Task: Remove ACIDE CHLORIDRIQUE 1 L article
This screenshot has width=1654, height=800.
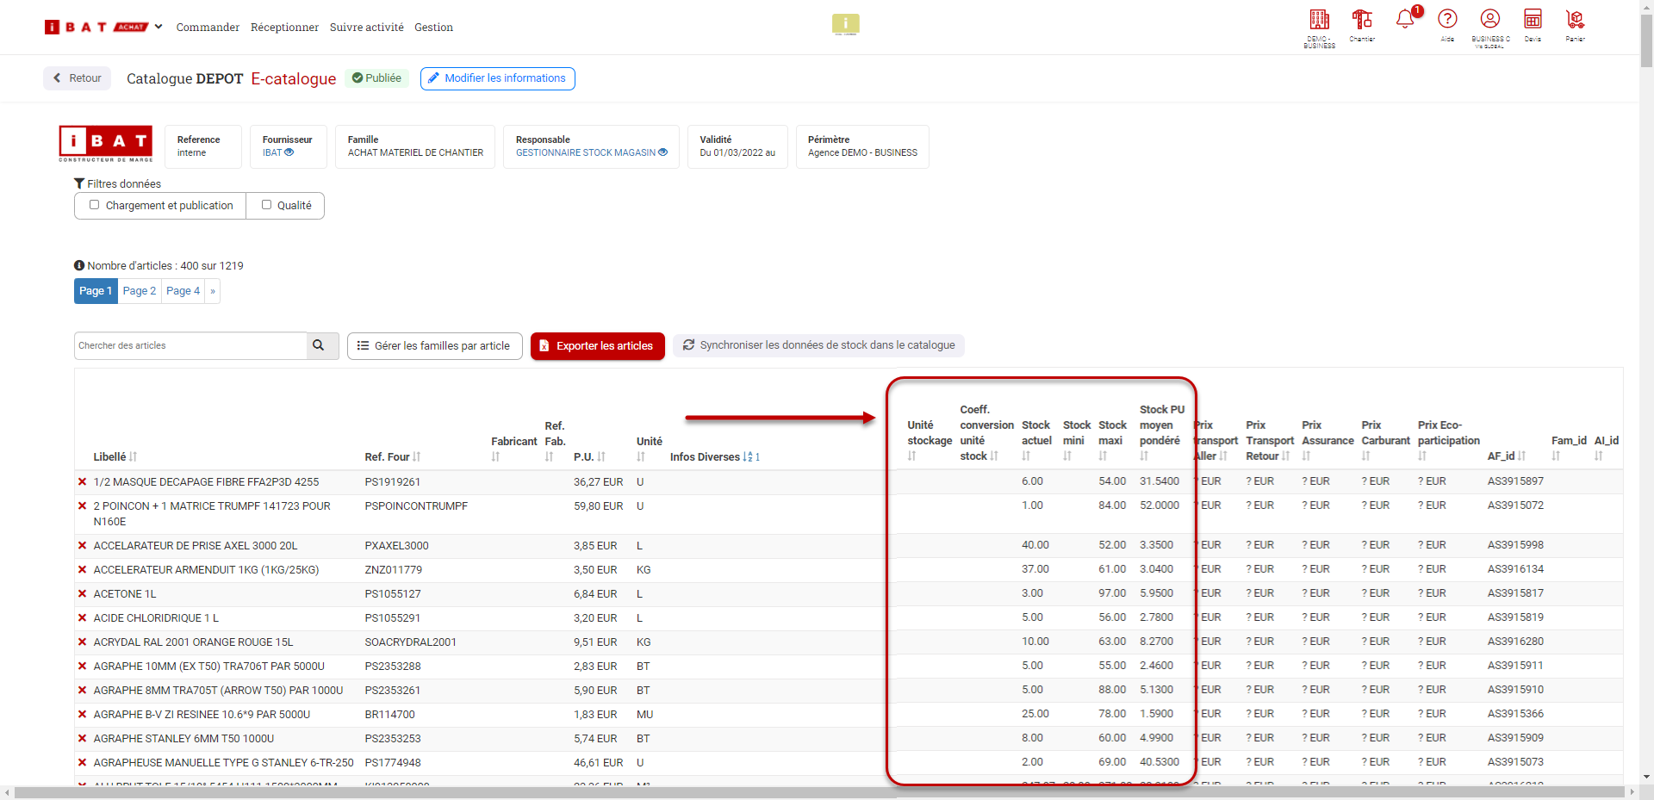Action: point(83,618)
